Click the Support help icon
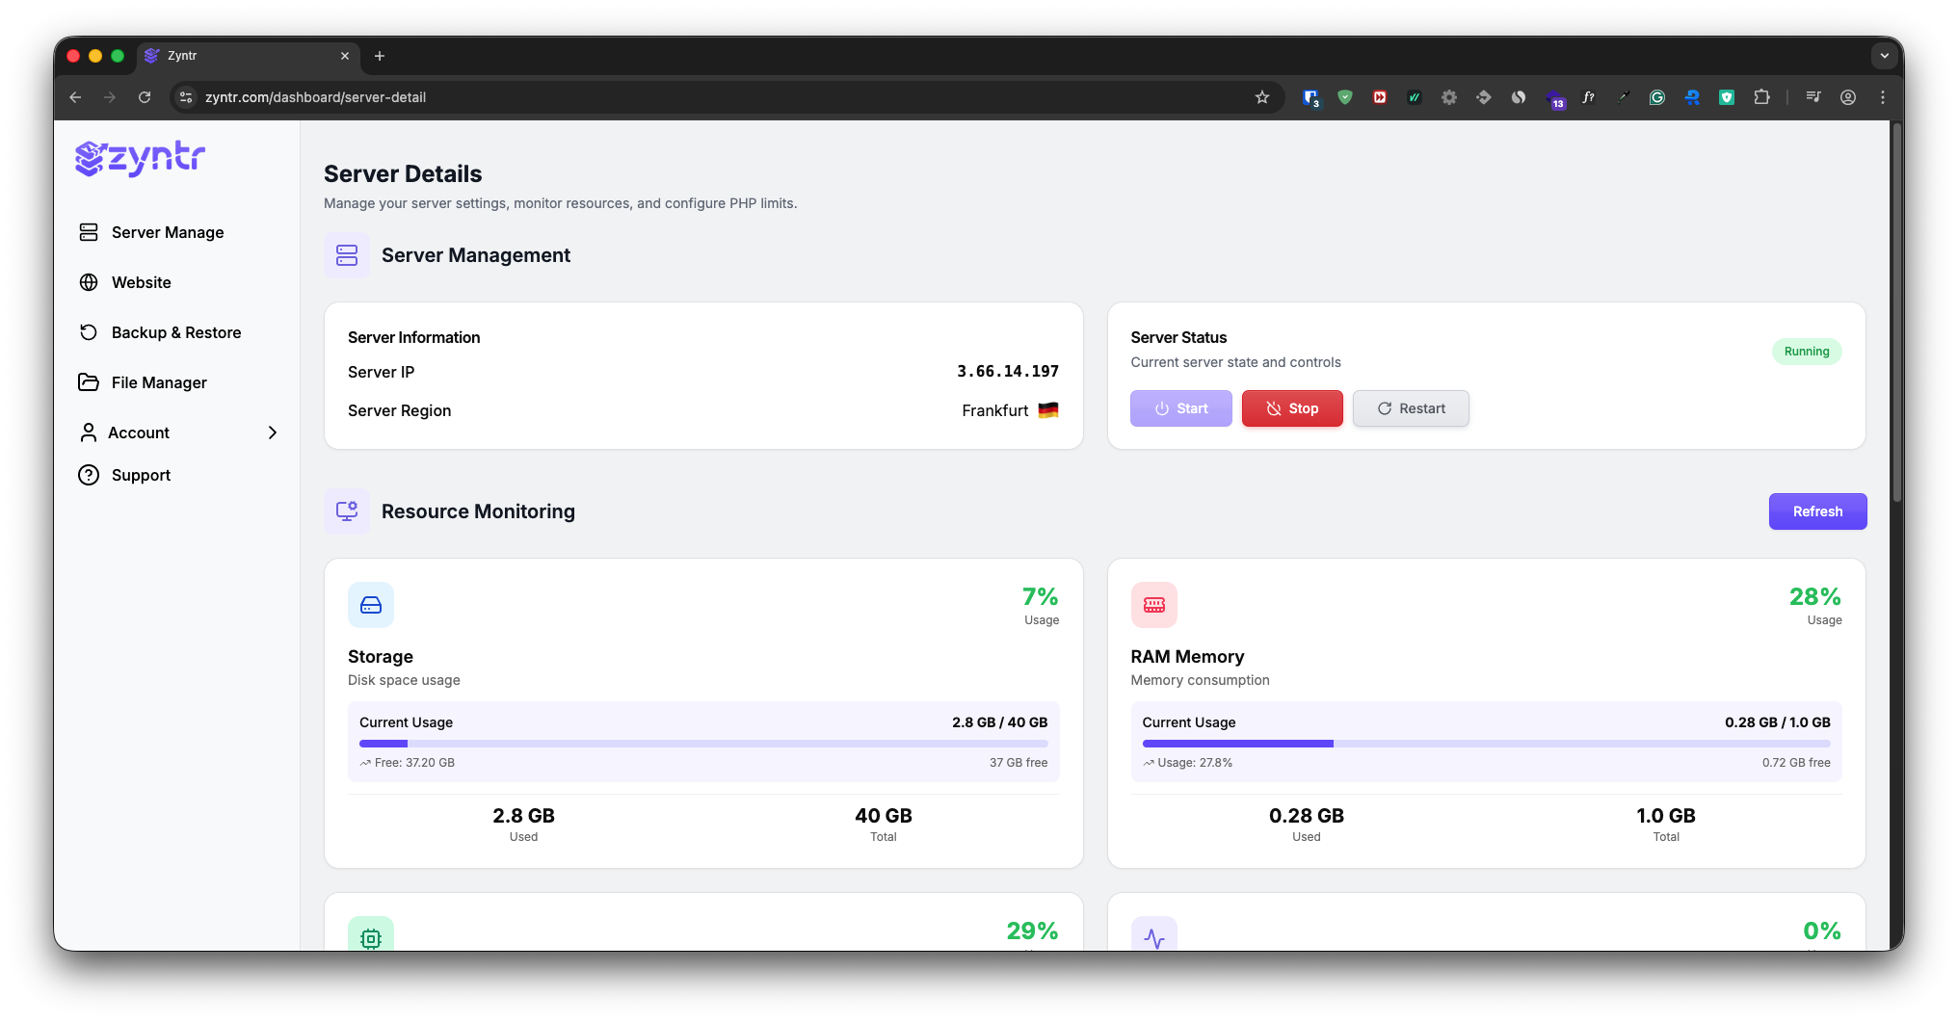Screen dimensions: 1958x1022 [89, 475]
